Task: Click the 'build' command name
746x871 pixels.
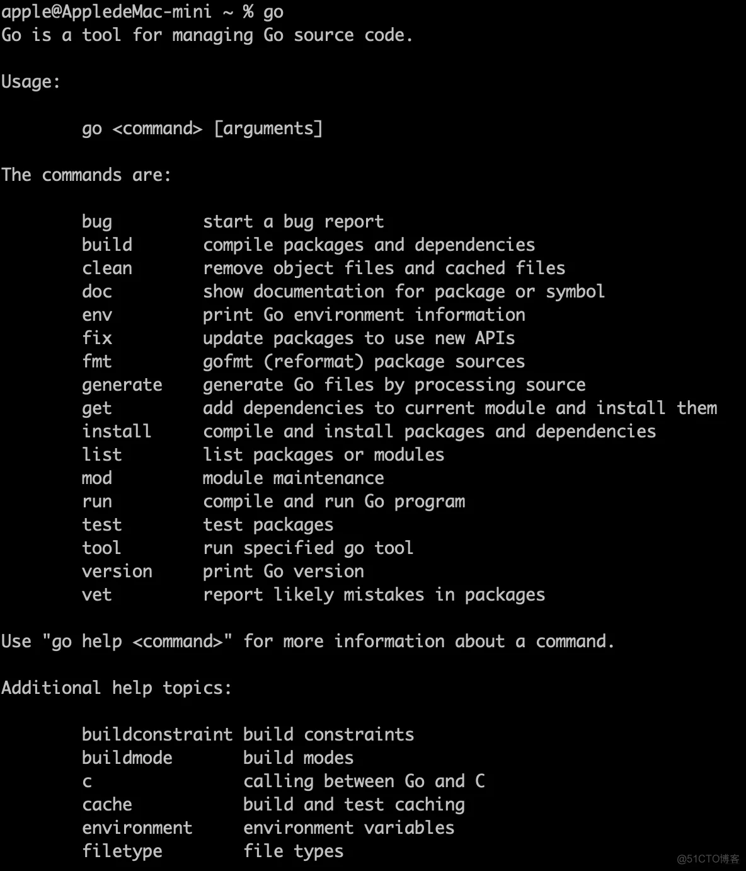Action: 107,245
